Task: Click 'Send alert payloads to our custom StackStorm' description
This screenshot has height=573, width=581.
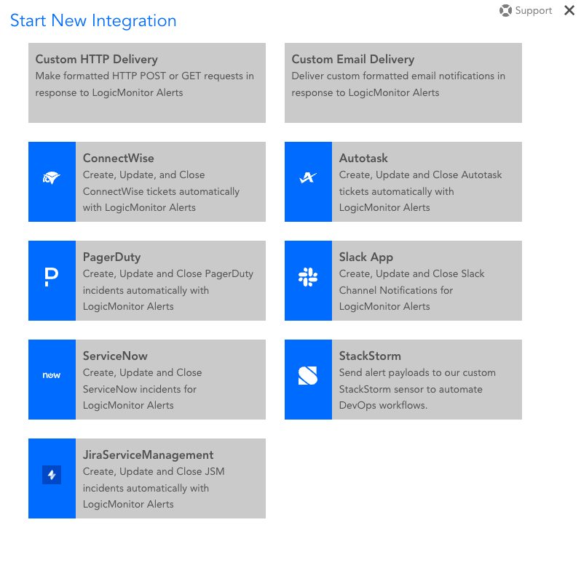Action: (417, 388)
